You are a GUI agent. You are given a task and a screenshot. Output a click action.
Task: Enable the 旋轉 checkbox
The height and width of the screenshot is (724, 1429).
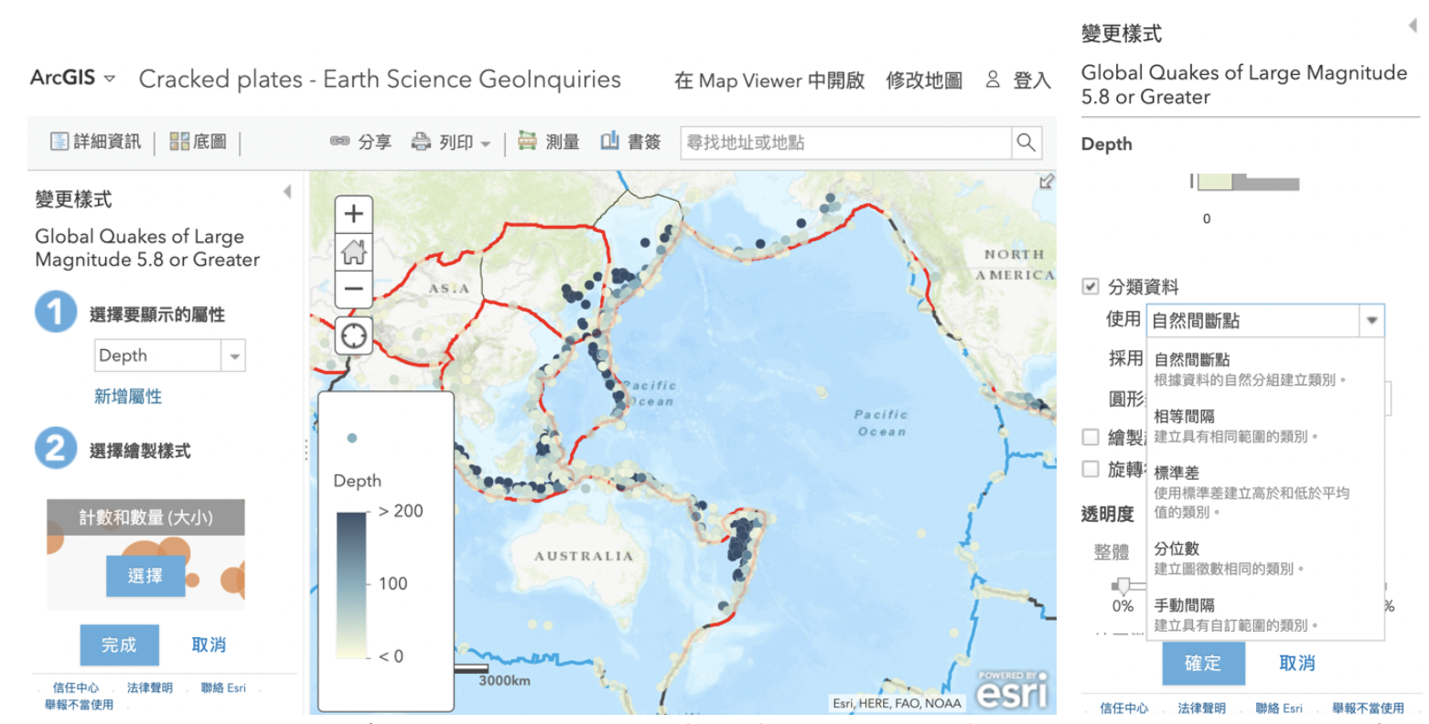tap(1091, 469)
